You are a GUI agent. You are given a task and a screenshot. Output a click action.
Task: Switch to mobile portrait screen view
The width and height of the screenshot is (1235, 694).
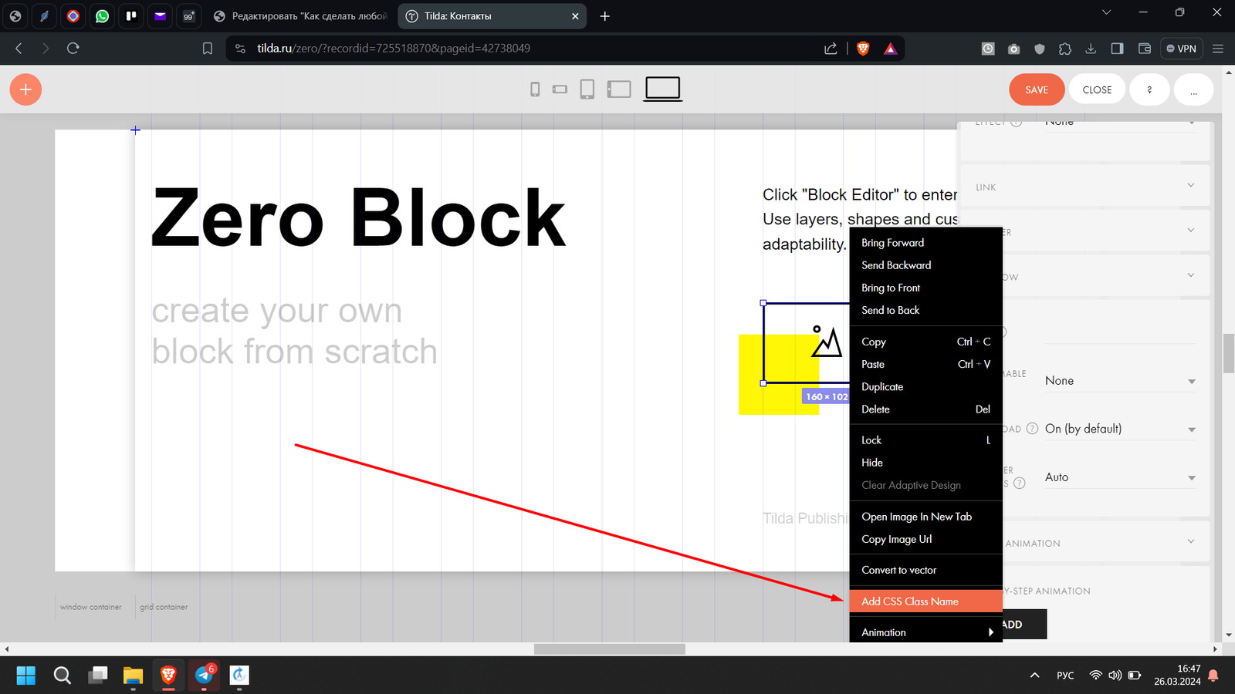tap(535, 89)
